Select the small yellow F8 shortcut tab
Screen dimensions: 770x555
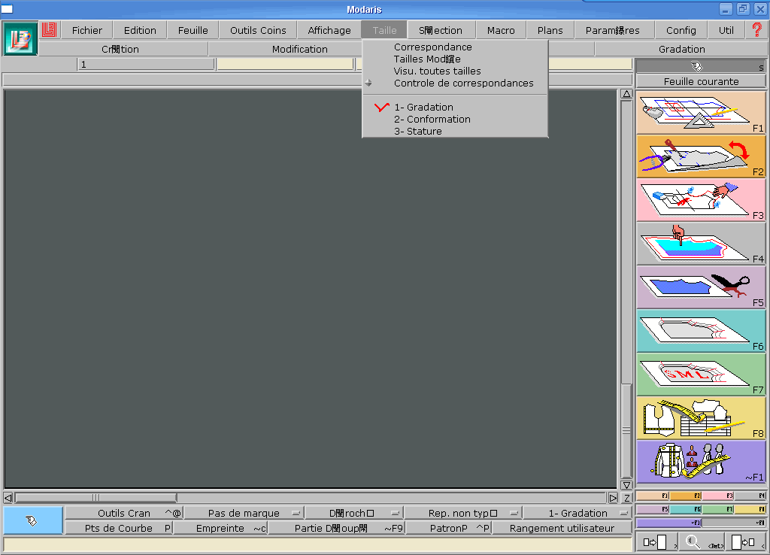pyautogui.click(x=750, y=509)
